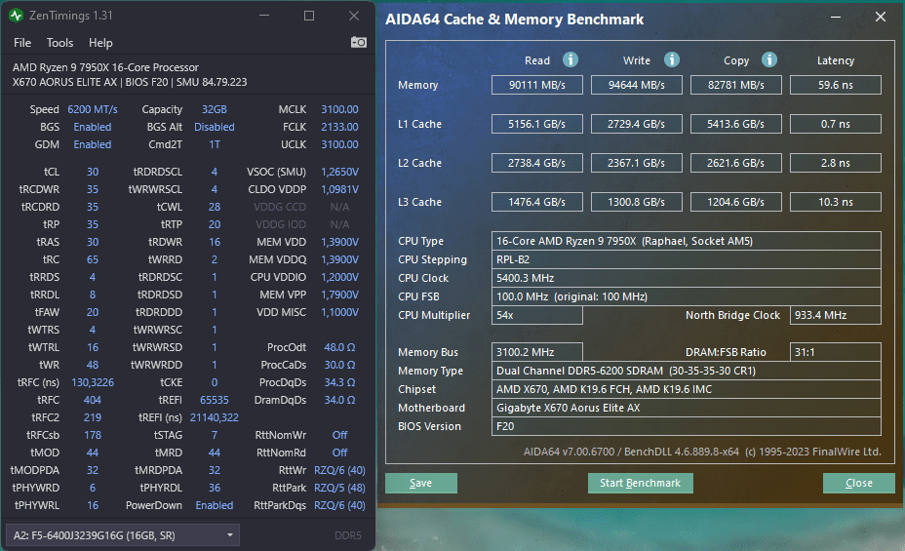Click the Memory Write 94644 MB/s field
905x551 pixels.
[637, 85]
